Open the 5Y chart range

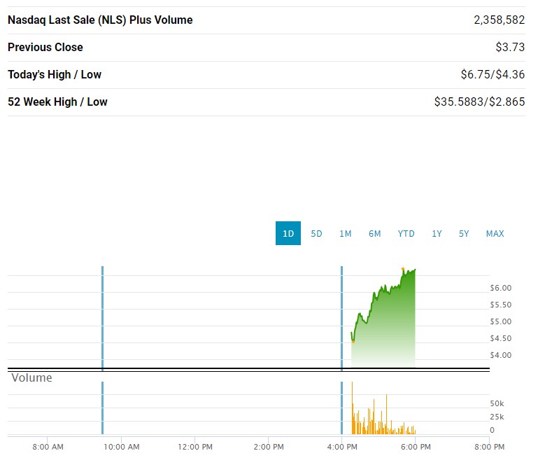pyautogui.click(x=464, y=233)
